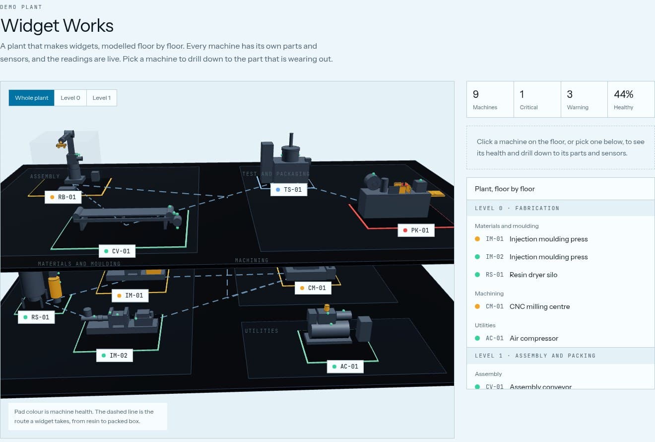This screenshot has height=442, width=655.
Task: Click the 'Machining' list subheading
Action: coord(489,294)
